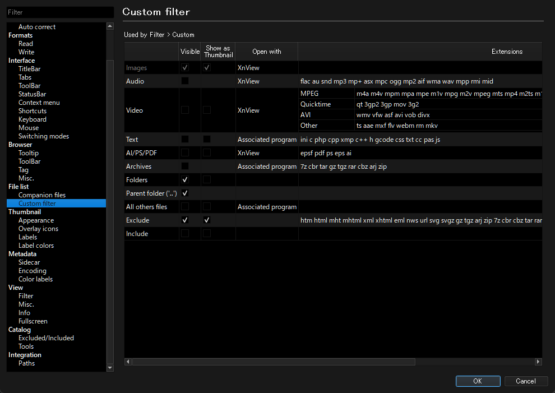The height and width of the screenshot is (393, 555).
Task: Open Encoding metadata settings
Action: pyautogui.click(x=32, y=271)
